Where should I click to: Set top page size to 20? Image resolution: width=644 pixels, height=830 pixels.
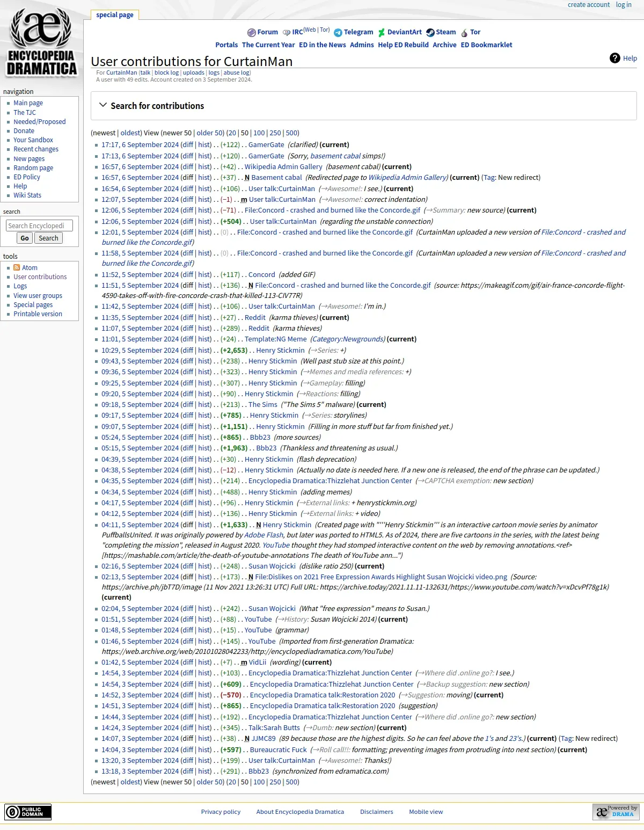pyautogui.click(x=232, y=133)
